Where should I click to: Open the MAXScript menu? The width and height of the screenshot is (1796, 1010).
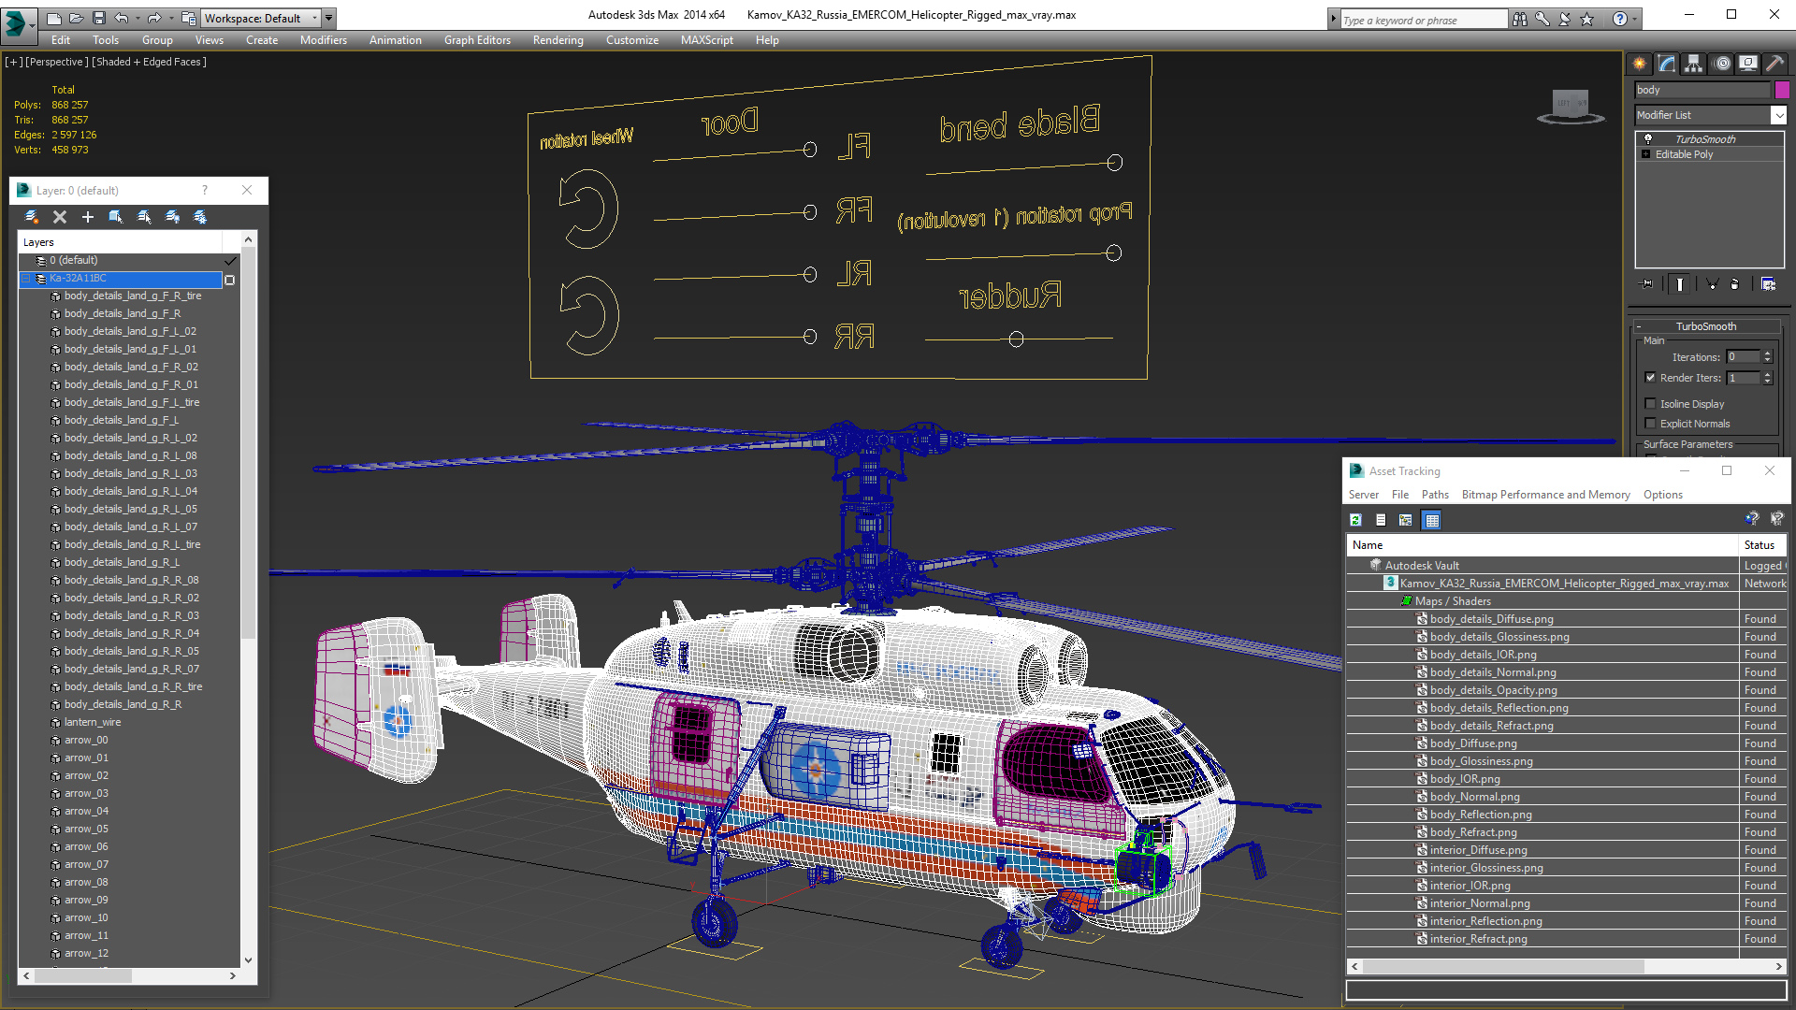point(706,40)
